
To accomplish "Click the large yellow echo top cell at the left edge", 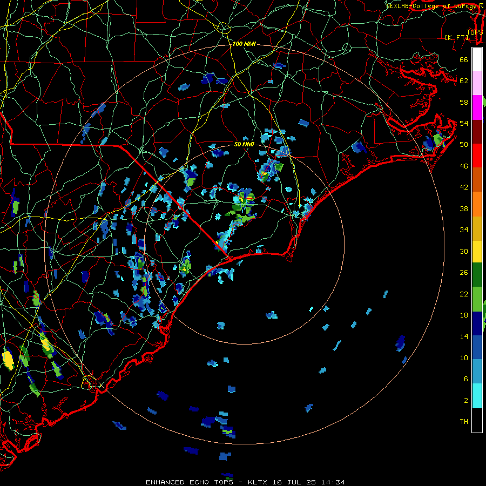I will tap(8, 360).
